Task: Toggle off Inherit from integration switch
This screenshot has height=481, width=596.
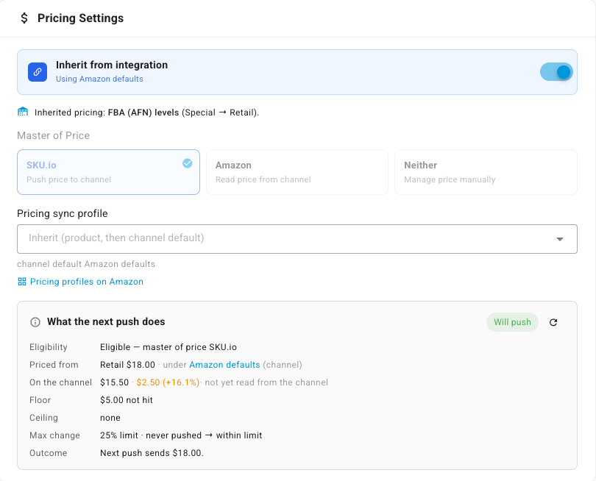Action: point(556,72)
